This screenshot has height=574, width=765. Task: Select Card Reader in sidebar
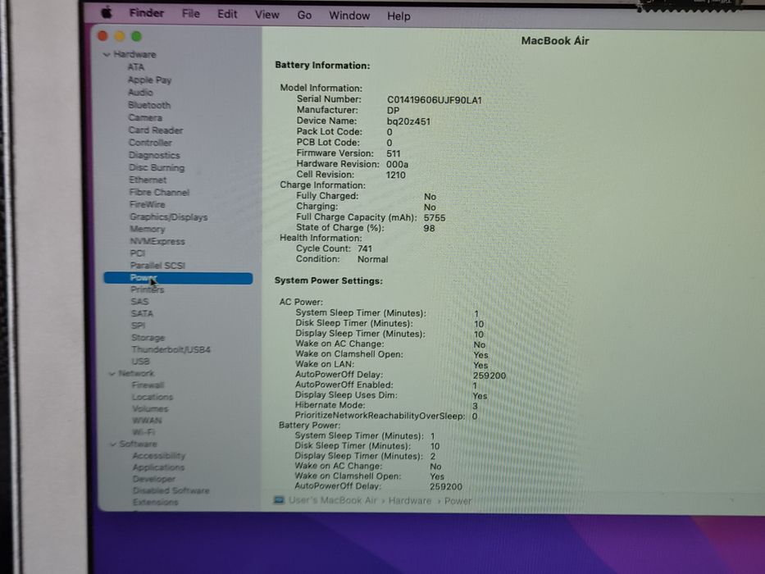click(x=156, y=130)
